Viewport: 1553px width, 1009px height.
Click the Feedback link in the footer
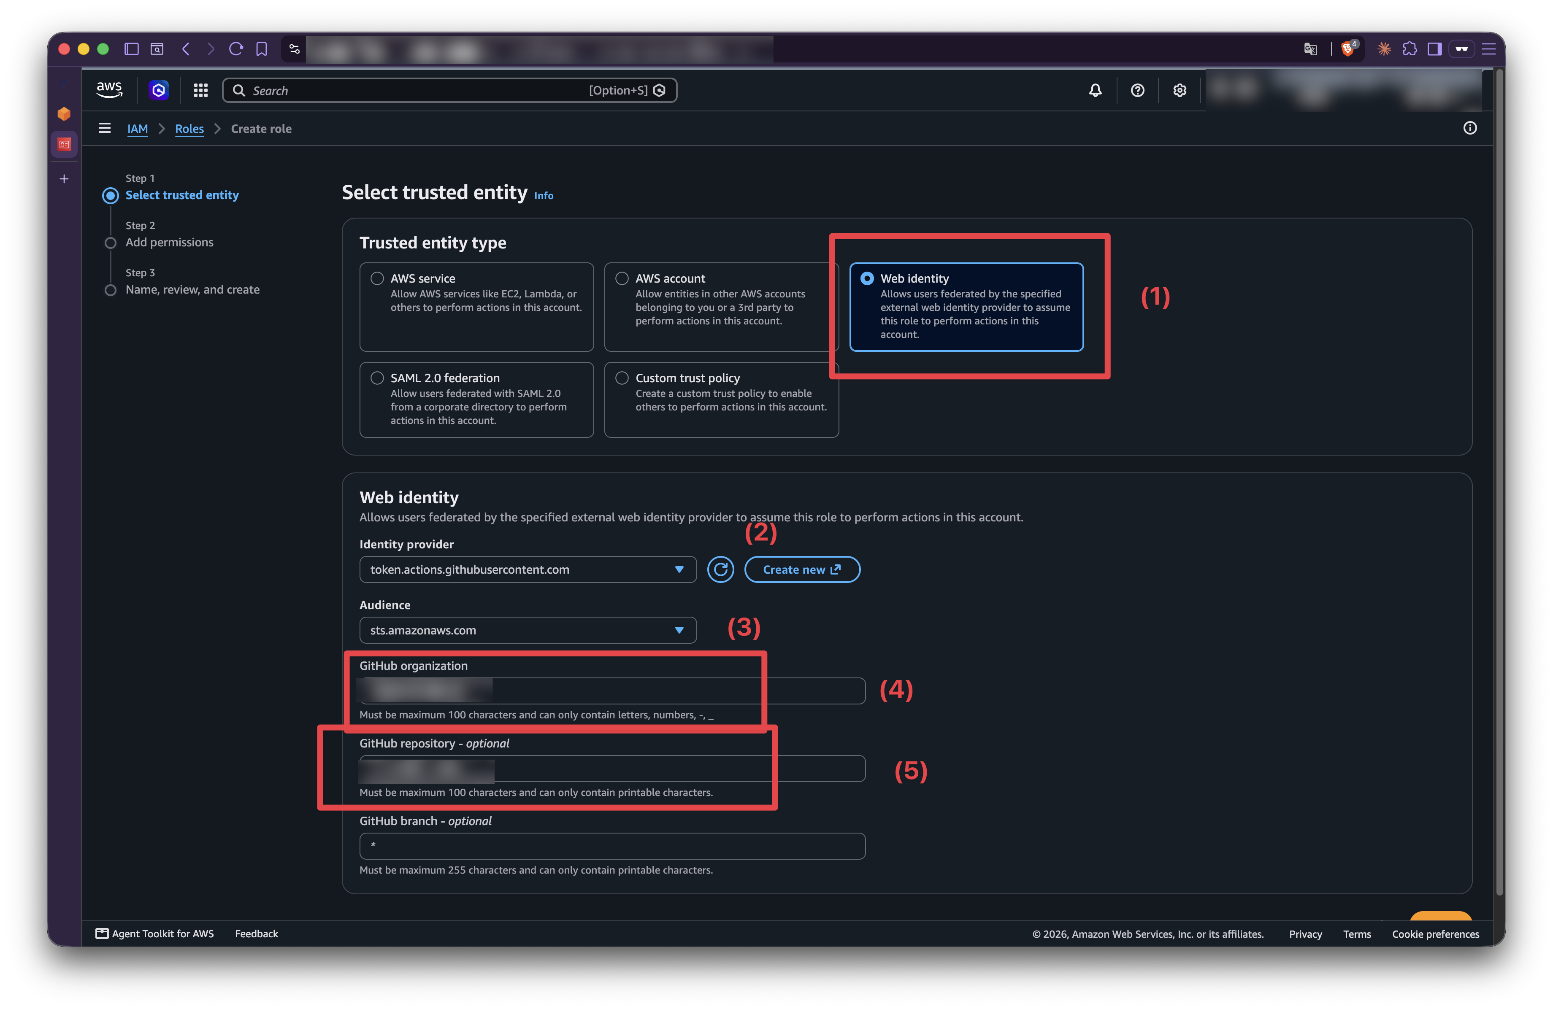[x=257, y=933]
